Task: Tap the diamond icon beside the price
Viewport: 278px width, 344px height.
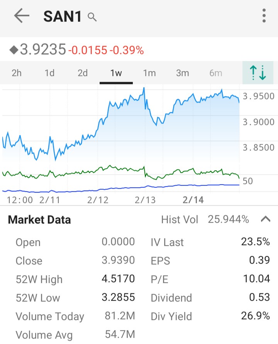Action: coord(14,50)
